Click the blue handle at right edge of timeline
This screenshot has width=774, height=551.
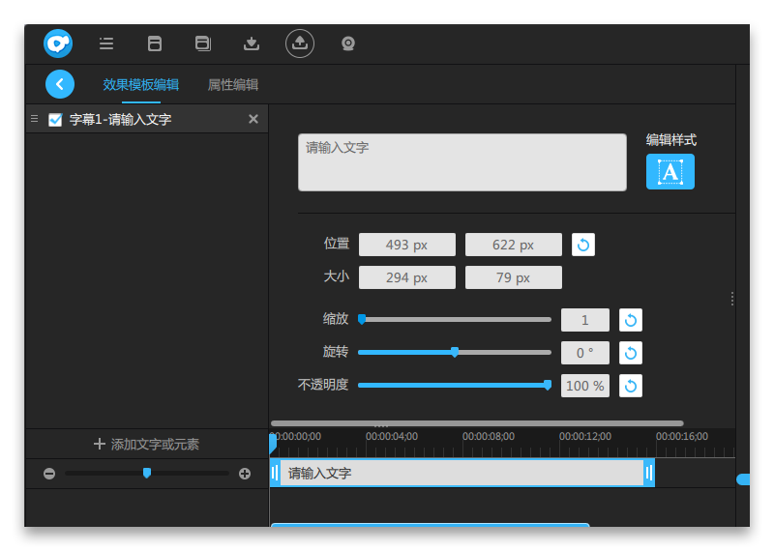click(743, 478)
